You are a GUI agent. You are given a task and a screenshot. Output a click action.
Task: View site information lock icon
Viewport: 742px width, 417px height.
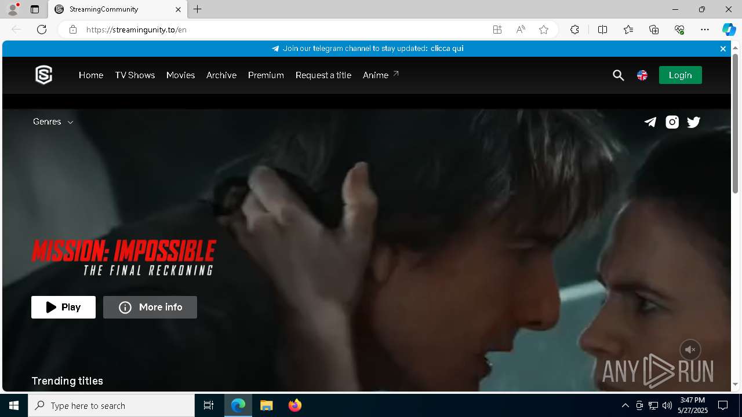point(73,30)
